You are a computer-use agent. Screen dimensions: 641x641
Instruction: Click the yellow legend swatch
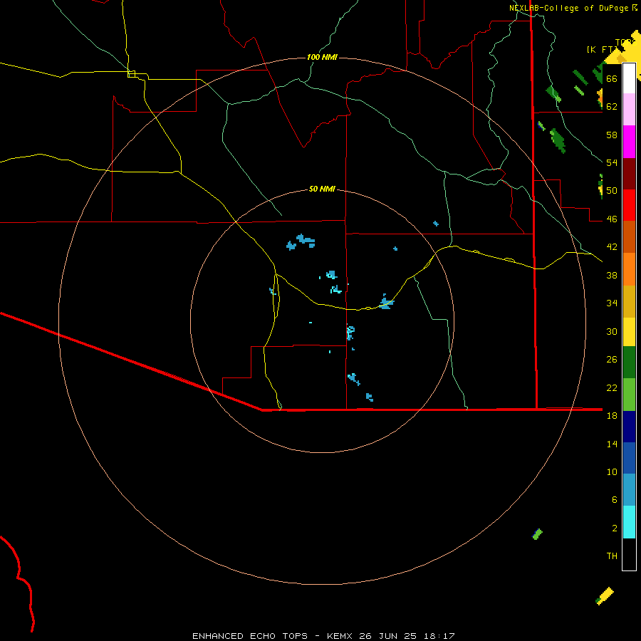(x=629, y=332)
